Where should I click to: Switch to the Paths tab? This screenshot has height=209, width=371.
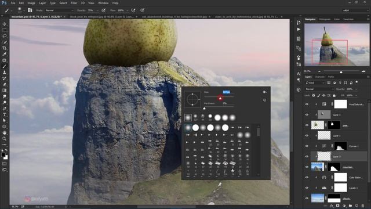(331, 77)
